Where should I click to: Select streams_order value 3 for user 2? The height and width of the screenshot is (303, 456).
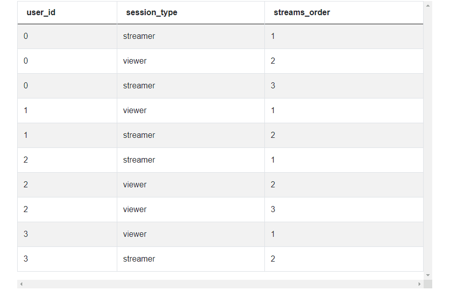coord(273,210)
